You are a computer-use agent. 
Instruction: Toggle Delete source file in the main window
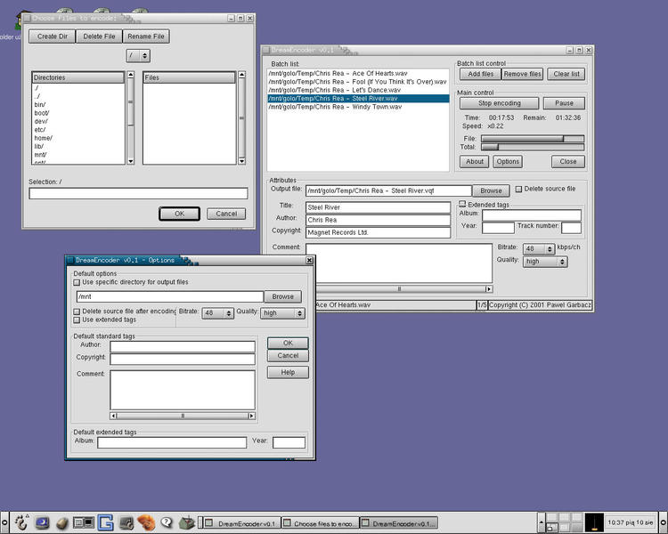tap(518, 189)
